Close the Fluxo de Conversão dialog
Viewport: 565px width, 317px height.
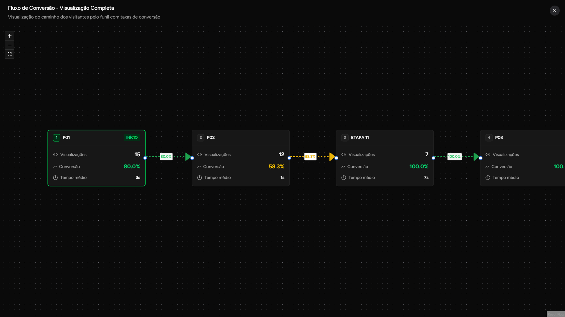pyautogui.click(x=554, y=11)
